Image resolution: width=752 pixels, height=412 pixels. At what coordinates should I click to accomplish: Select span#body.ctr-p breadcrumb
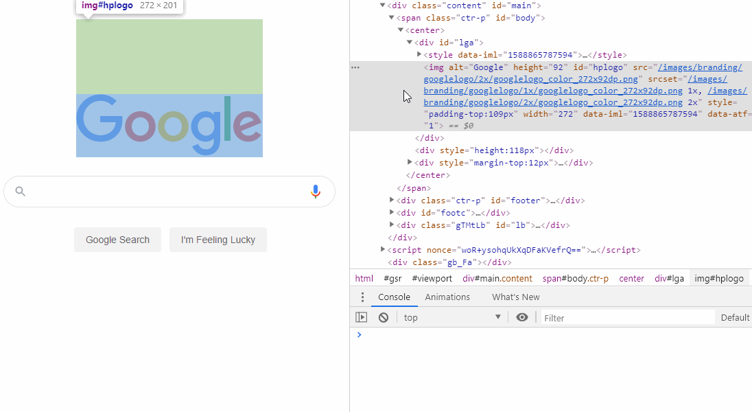coord(576,279)
